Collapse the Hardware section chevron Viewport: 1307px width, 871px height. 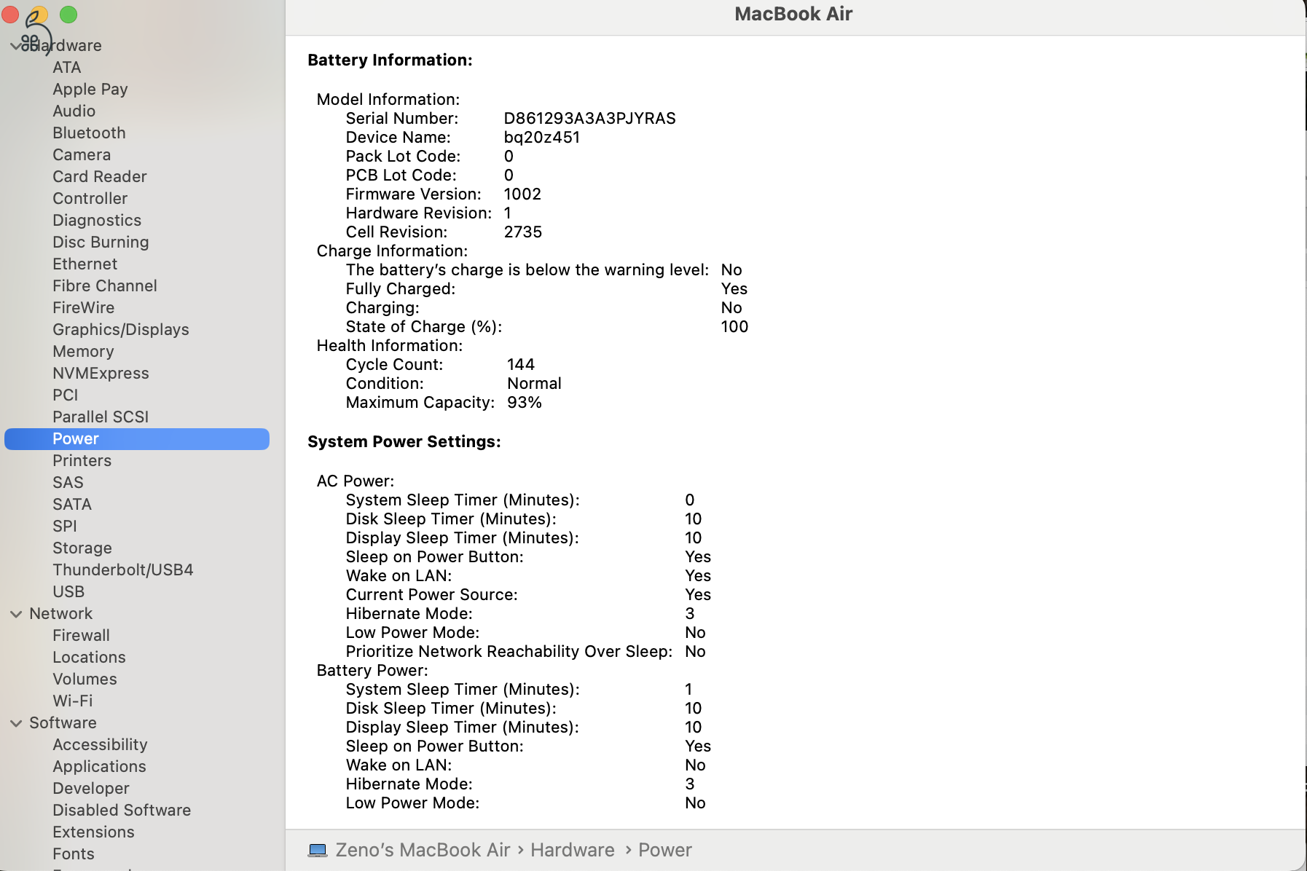(16, 46)
